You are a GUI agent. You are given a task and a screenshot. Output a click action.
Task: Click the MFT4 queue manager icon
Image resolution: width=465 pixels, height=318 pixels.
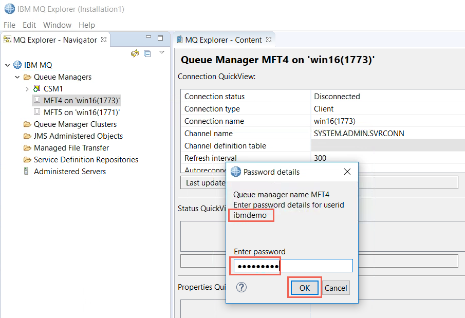click(37, 100)
